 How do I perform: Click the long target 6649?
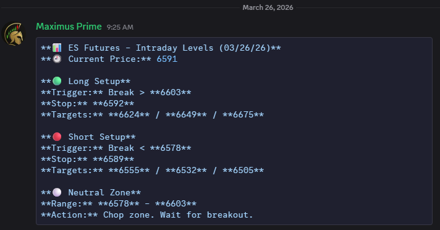pyautogui.click(x=186, y=114)
